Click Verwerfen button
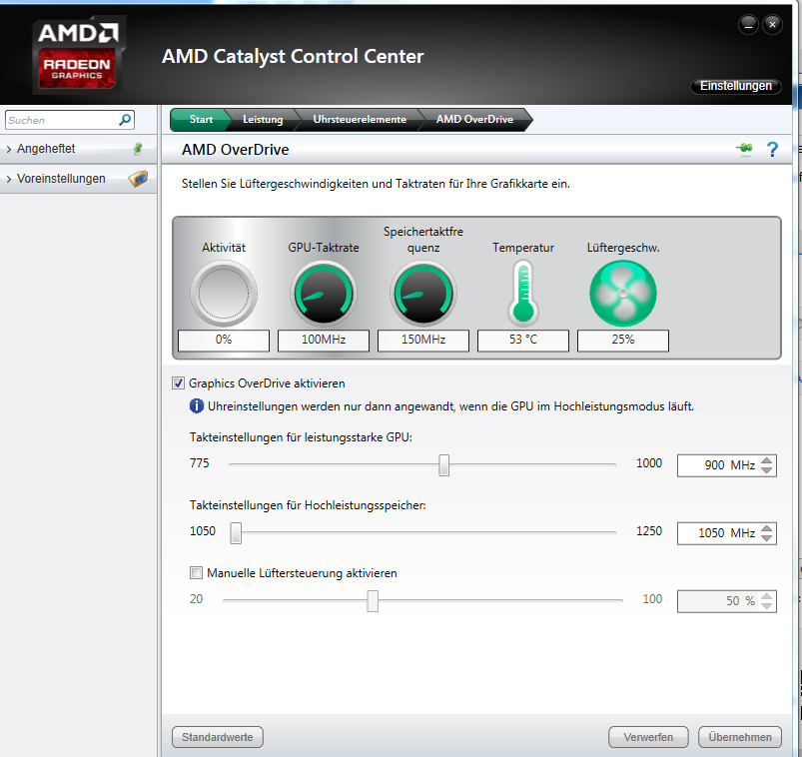The width and height of the screenshot is (802, 757). (648, 737)
